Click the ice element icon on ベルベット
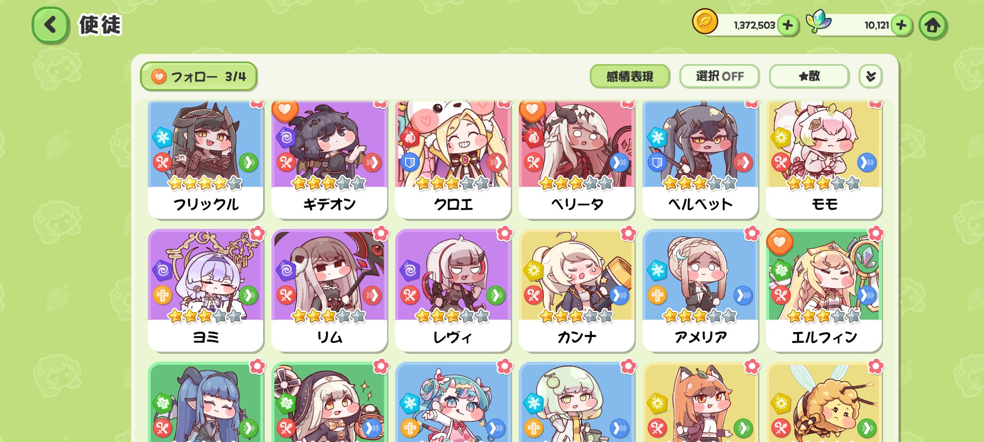 pos(657,138)
